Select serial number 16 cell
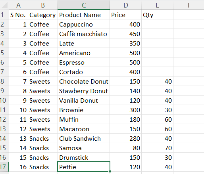This screenshot has height=174, width=204. click(x=18, y=167)
